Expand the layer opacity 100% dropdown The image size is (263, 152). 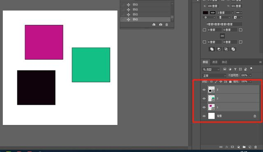[x=250, y=76]
